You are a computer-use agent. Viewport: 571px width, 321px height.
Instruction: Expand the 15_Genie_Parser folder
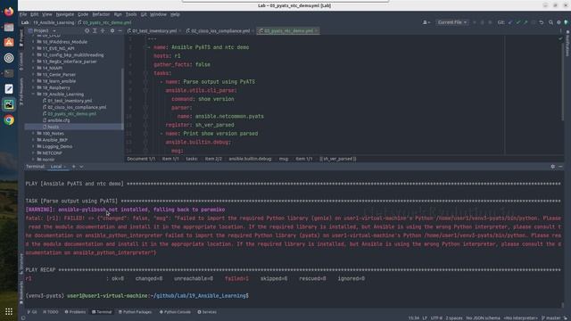click(x=33, y=75)
